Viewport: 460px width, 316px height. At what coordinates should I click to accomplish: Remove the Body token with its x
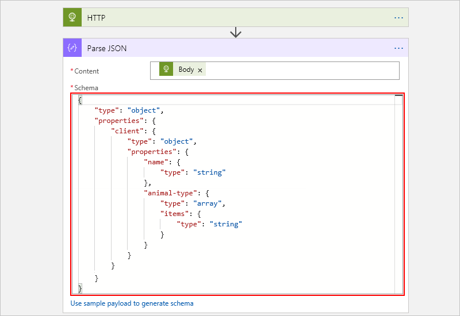(x=200, y=70)
